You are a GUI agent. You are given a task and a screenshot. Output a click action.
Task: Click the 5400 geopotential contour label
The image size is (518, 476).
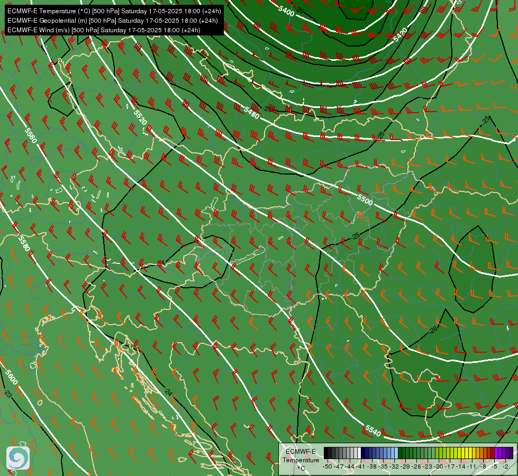[286, 11]
